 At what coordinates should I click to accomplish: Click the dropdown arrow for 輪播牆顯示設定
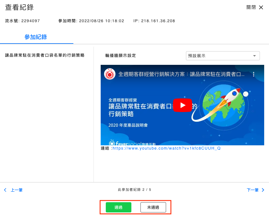(254, 56)
